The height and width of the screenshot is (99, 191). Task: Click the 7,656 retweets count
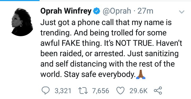click(x=101, y=91)
